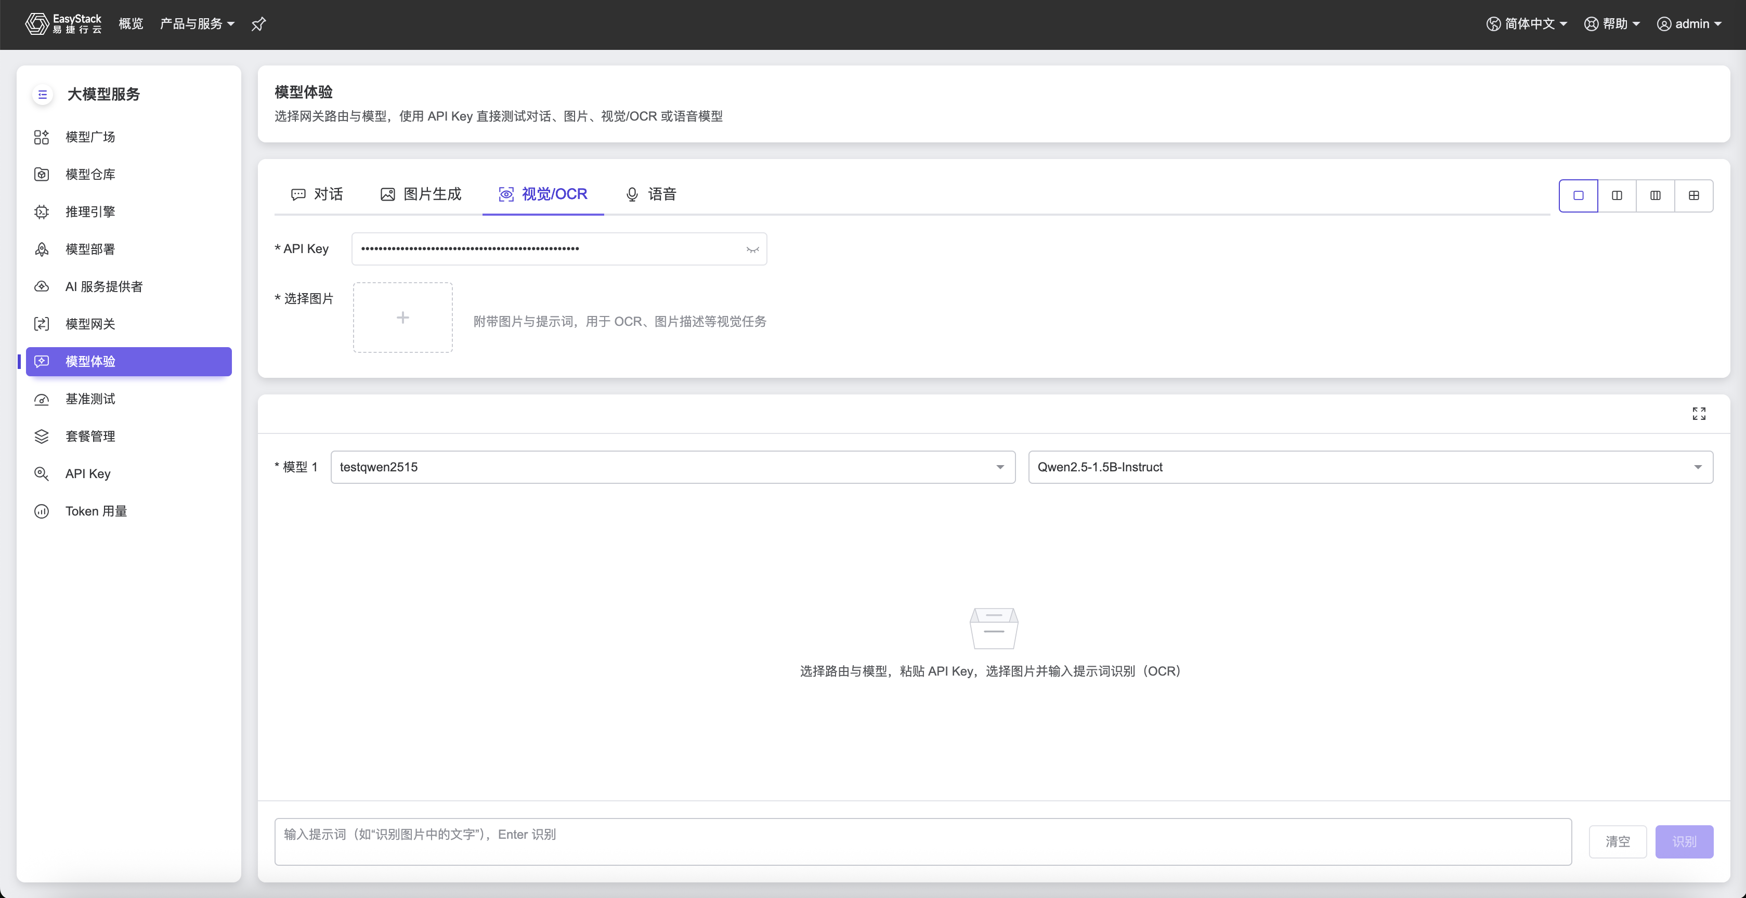Click the pin icon in top bar
1746x898 pixels.
click(x=258, y=24)
